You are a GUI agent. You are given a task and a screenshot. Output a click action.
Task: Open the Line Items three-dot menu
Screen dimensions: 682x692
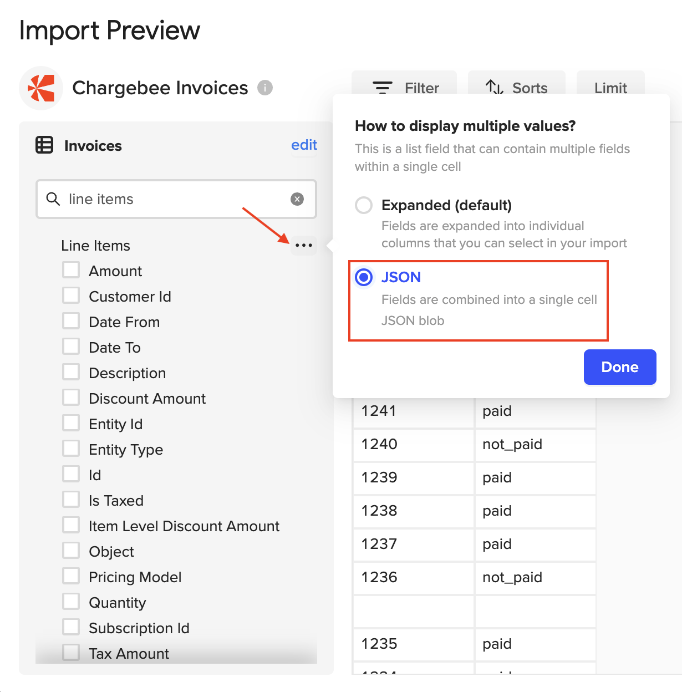(304, 245)
